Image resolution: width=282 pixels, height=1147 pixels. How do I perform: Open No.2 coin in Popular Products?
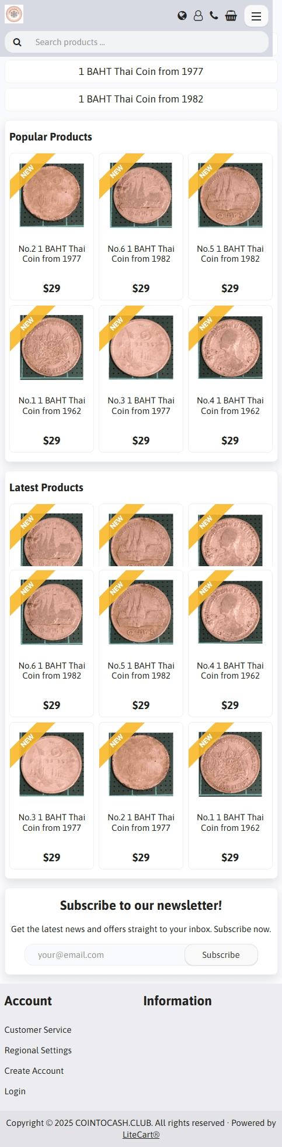click(x=51, y=227)
